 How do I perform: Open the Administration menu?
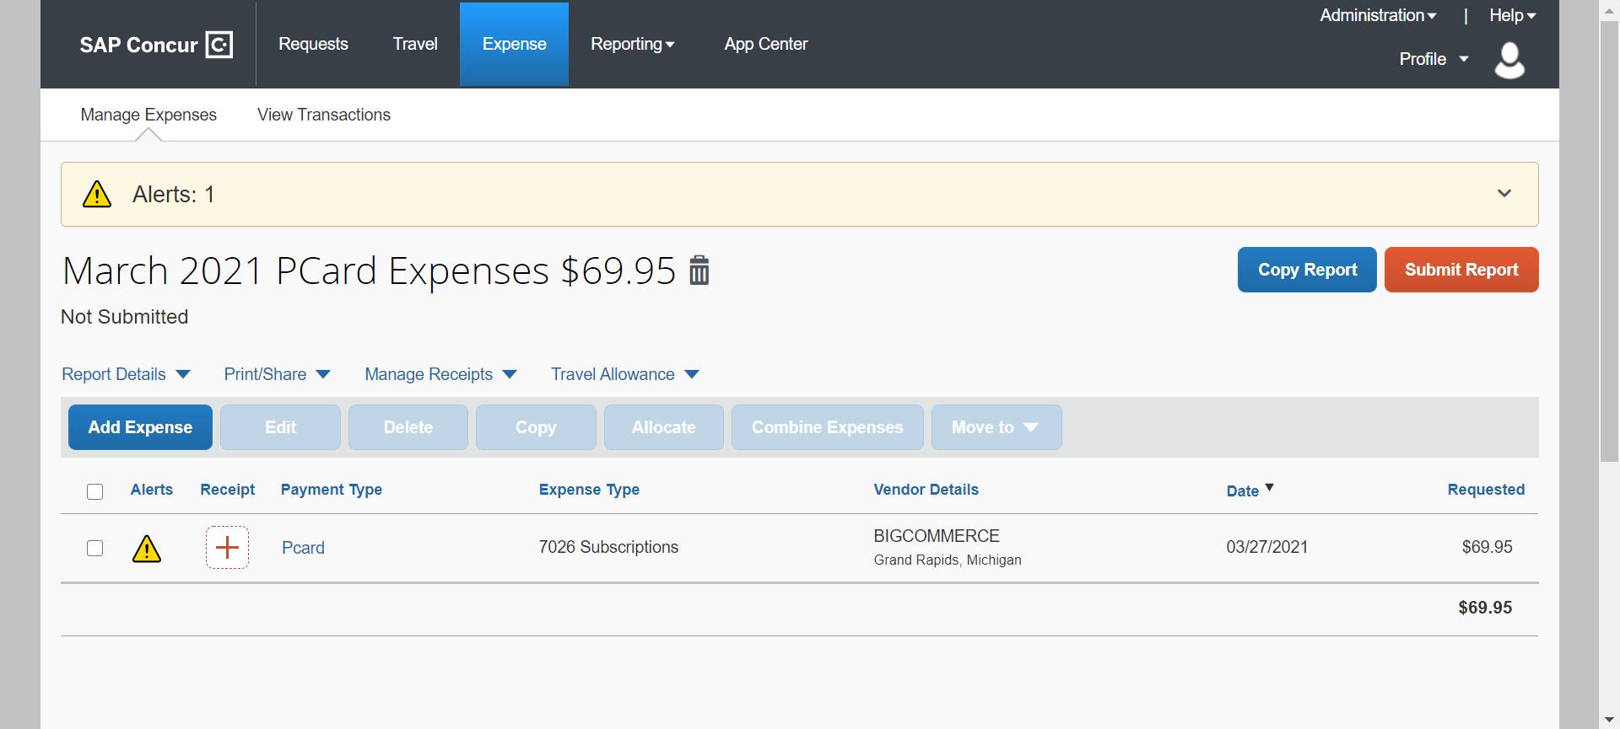(x=1377, y=15)
